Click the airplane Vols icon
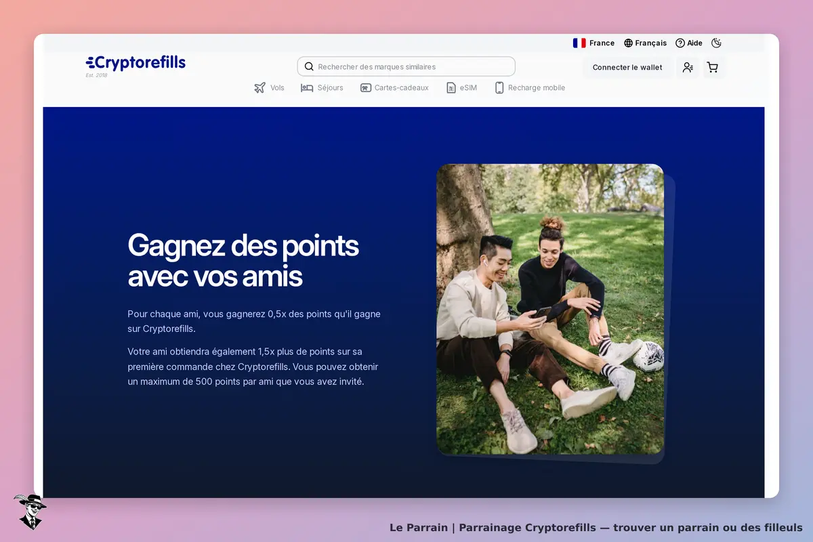Image resolution: width=813 pixels, height=542 pixels. [260, 87]
